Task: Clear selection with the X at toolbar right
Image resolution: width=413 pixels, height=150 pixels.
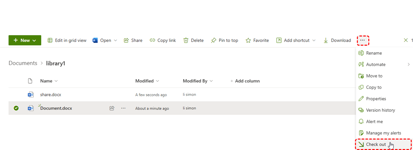Action: 406,40
